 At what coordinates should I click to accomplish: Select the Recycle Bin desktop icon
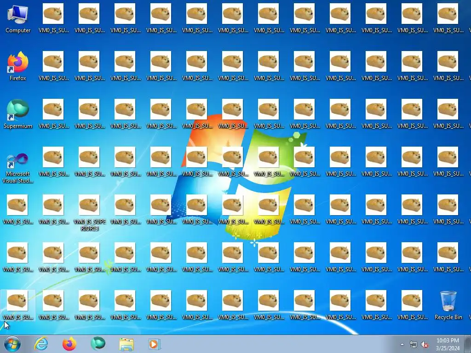pyautogui.click(x=448, y=305)
